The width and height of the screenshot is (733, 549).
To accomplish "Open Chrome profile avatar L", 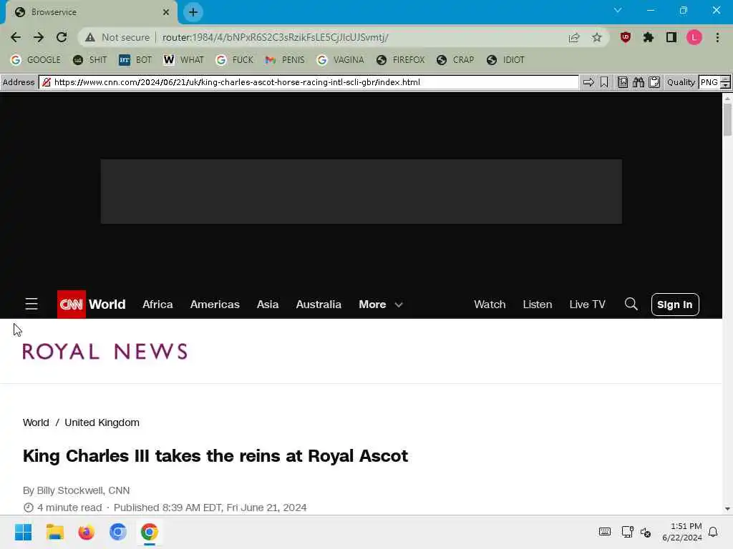I will 694,37.
